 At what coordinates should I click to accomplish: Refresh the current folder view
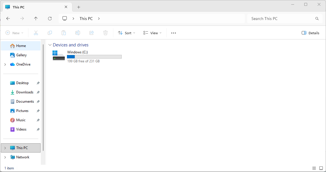50,19
